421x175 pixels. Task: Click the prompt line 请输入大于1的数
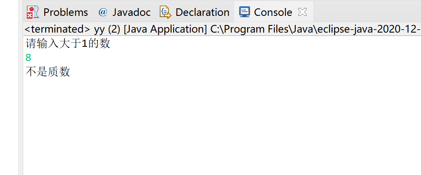pyautogui.click(x=68, y=43)
